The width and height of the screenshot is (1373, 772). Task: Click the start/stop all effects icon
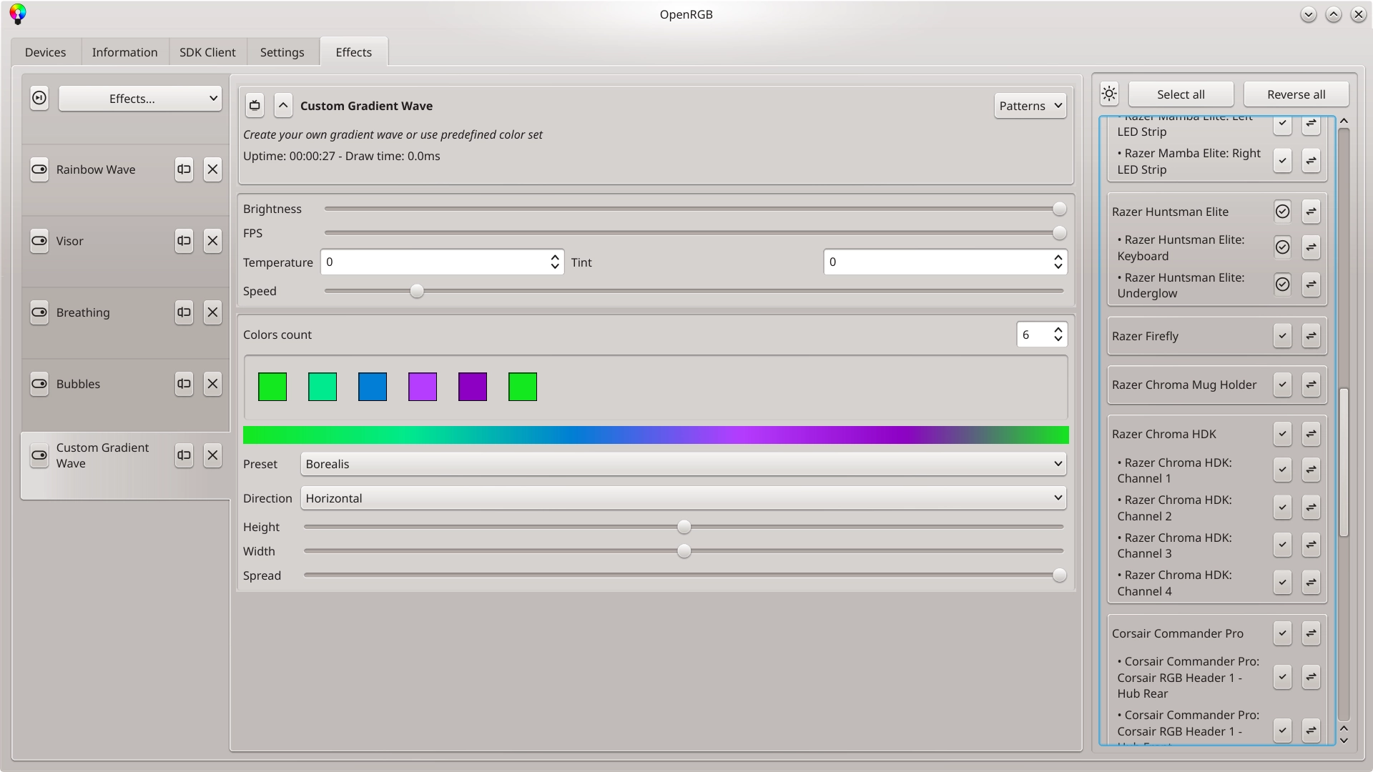coord(39,98)
